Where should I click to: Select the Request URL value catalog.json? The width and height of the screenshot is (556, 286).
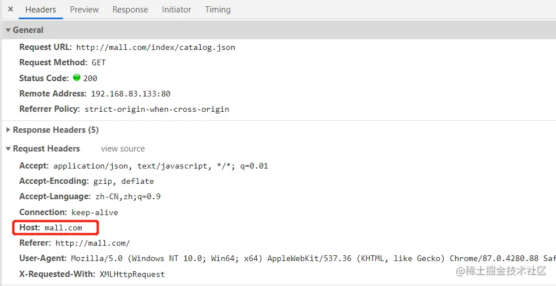156,47
